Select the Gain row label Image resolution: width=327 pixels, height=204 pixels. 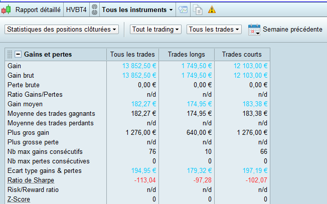tap(14, 66)
